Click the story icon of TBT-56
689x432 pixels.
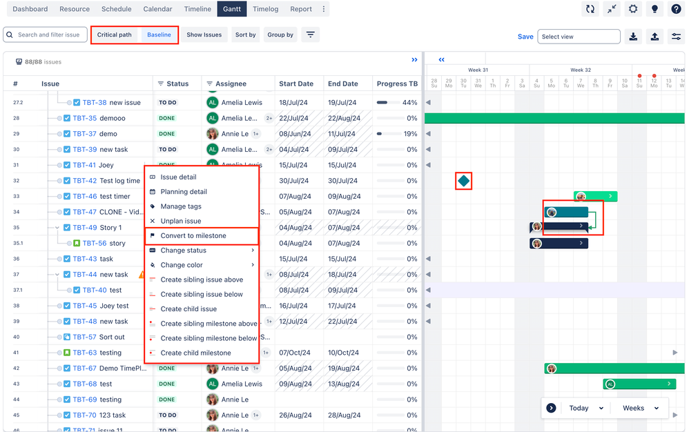click(77, 243)
